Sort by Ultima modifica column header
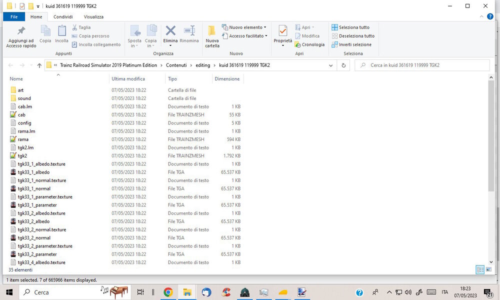Image resolution: width=500 pixels, height=300 pixels. (x=128, y=78)
